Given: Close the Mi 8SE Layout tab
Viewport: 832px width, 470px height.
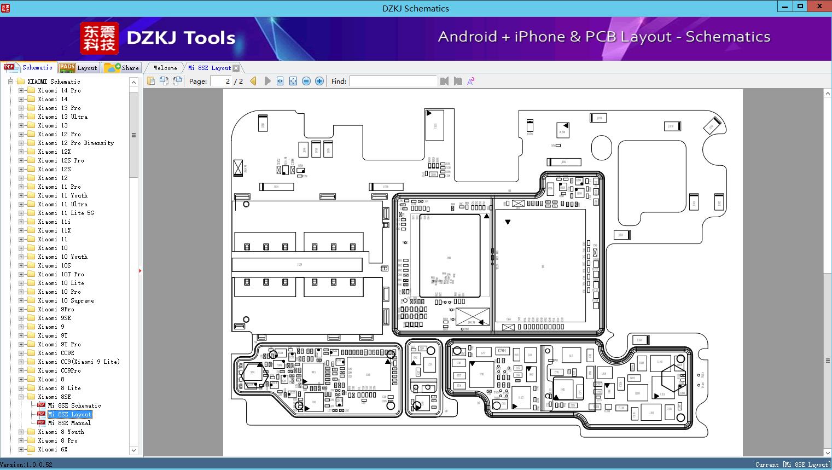Looking at the screenshot, I should coord(236,68).
